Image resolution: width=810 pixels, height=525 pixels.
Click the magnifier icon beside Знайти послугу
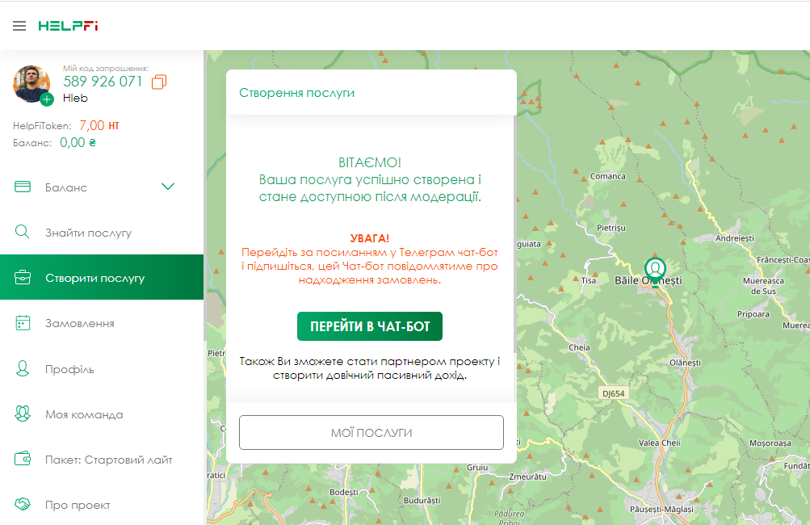pyautogui.click(x=23, y=233)
